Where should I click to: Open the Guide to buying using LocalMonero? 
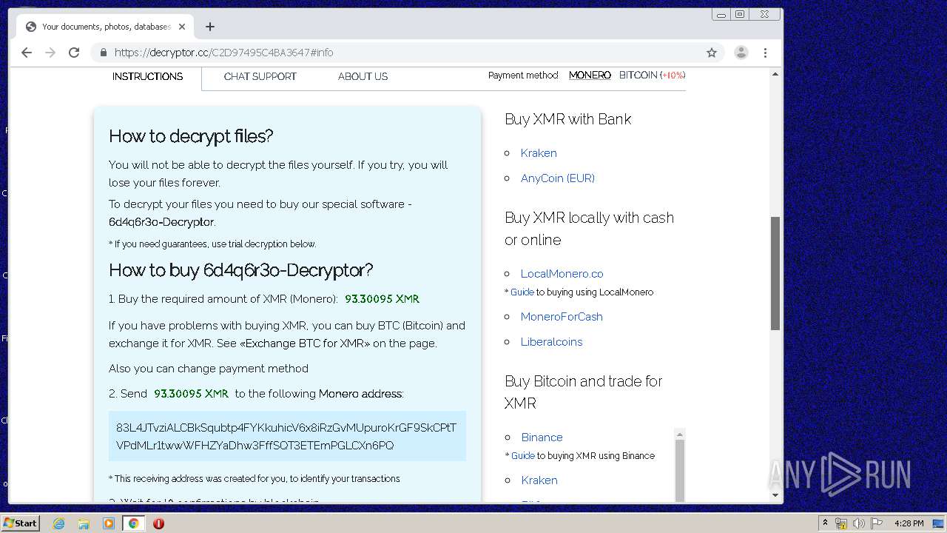point(522,292)
